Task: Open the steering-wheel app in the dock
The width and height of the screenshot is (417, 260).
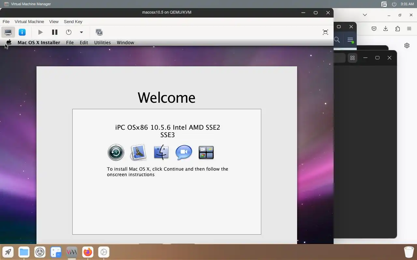Action: click(40, 252)
